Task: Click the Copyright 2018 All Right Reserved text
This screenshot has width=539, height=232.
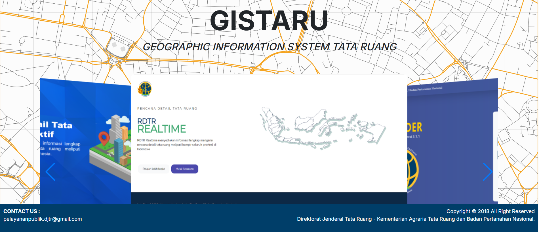Action: coord(490,211)
